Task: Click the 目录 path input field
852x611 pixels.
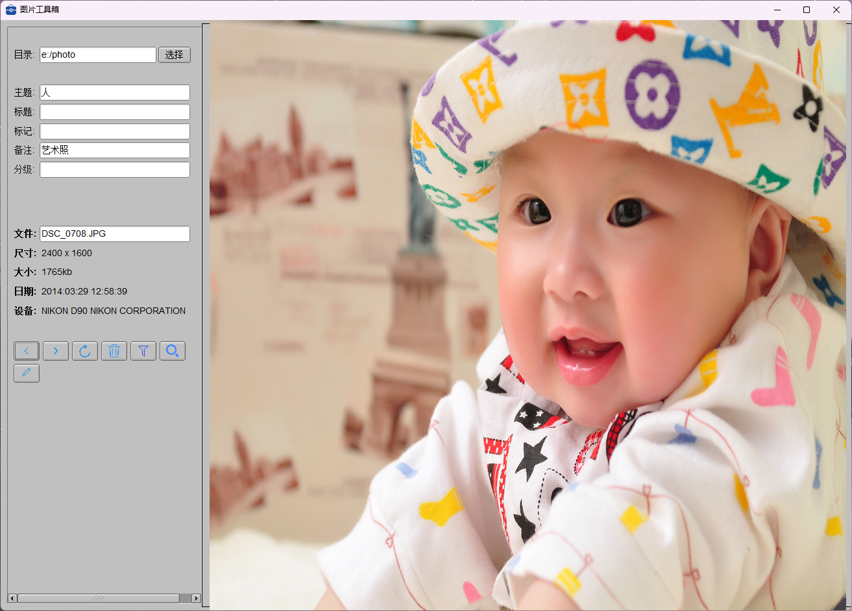Action: [98, 55]
